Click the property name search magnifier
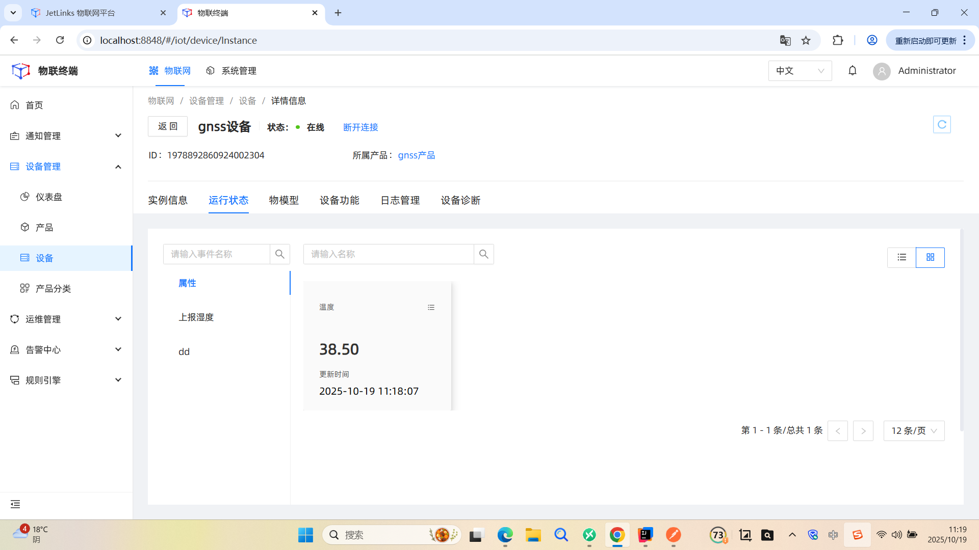Screen dimensions: 979x550 (x=483, y=254)
